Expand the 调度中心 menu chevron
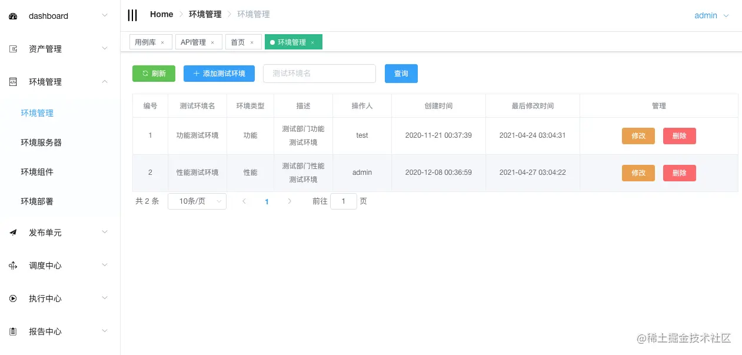 [x=105, y=265]
